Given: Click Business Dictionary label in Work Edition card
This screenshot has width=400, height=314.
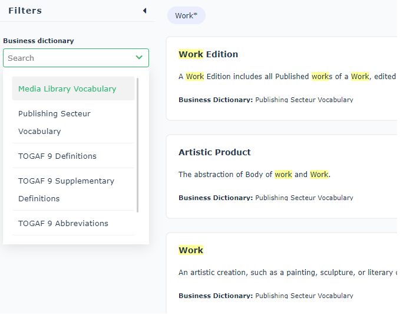Looking at the screenshot, I should tap(216, 100).
